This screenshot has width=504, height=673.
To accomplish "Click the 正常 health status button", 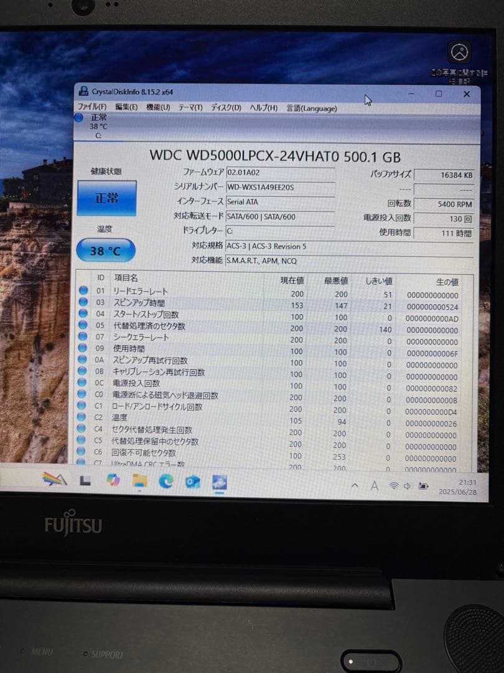I will pyautogui.click(x=106, y=197).
